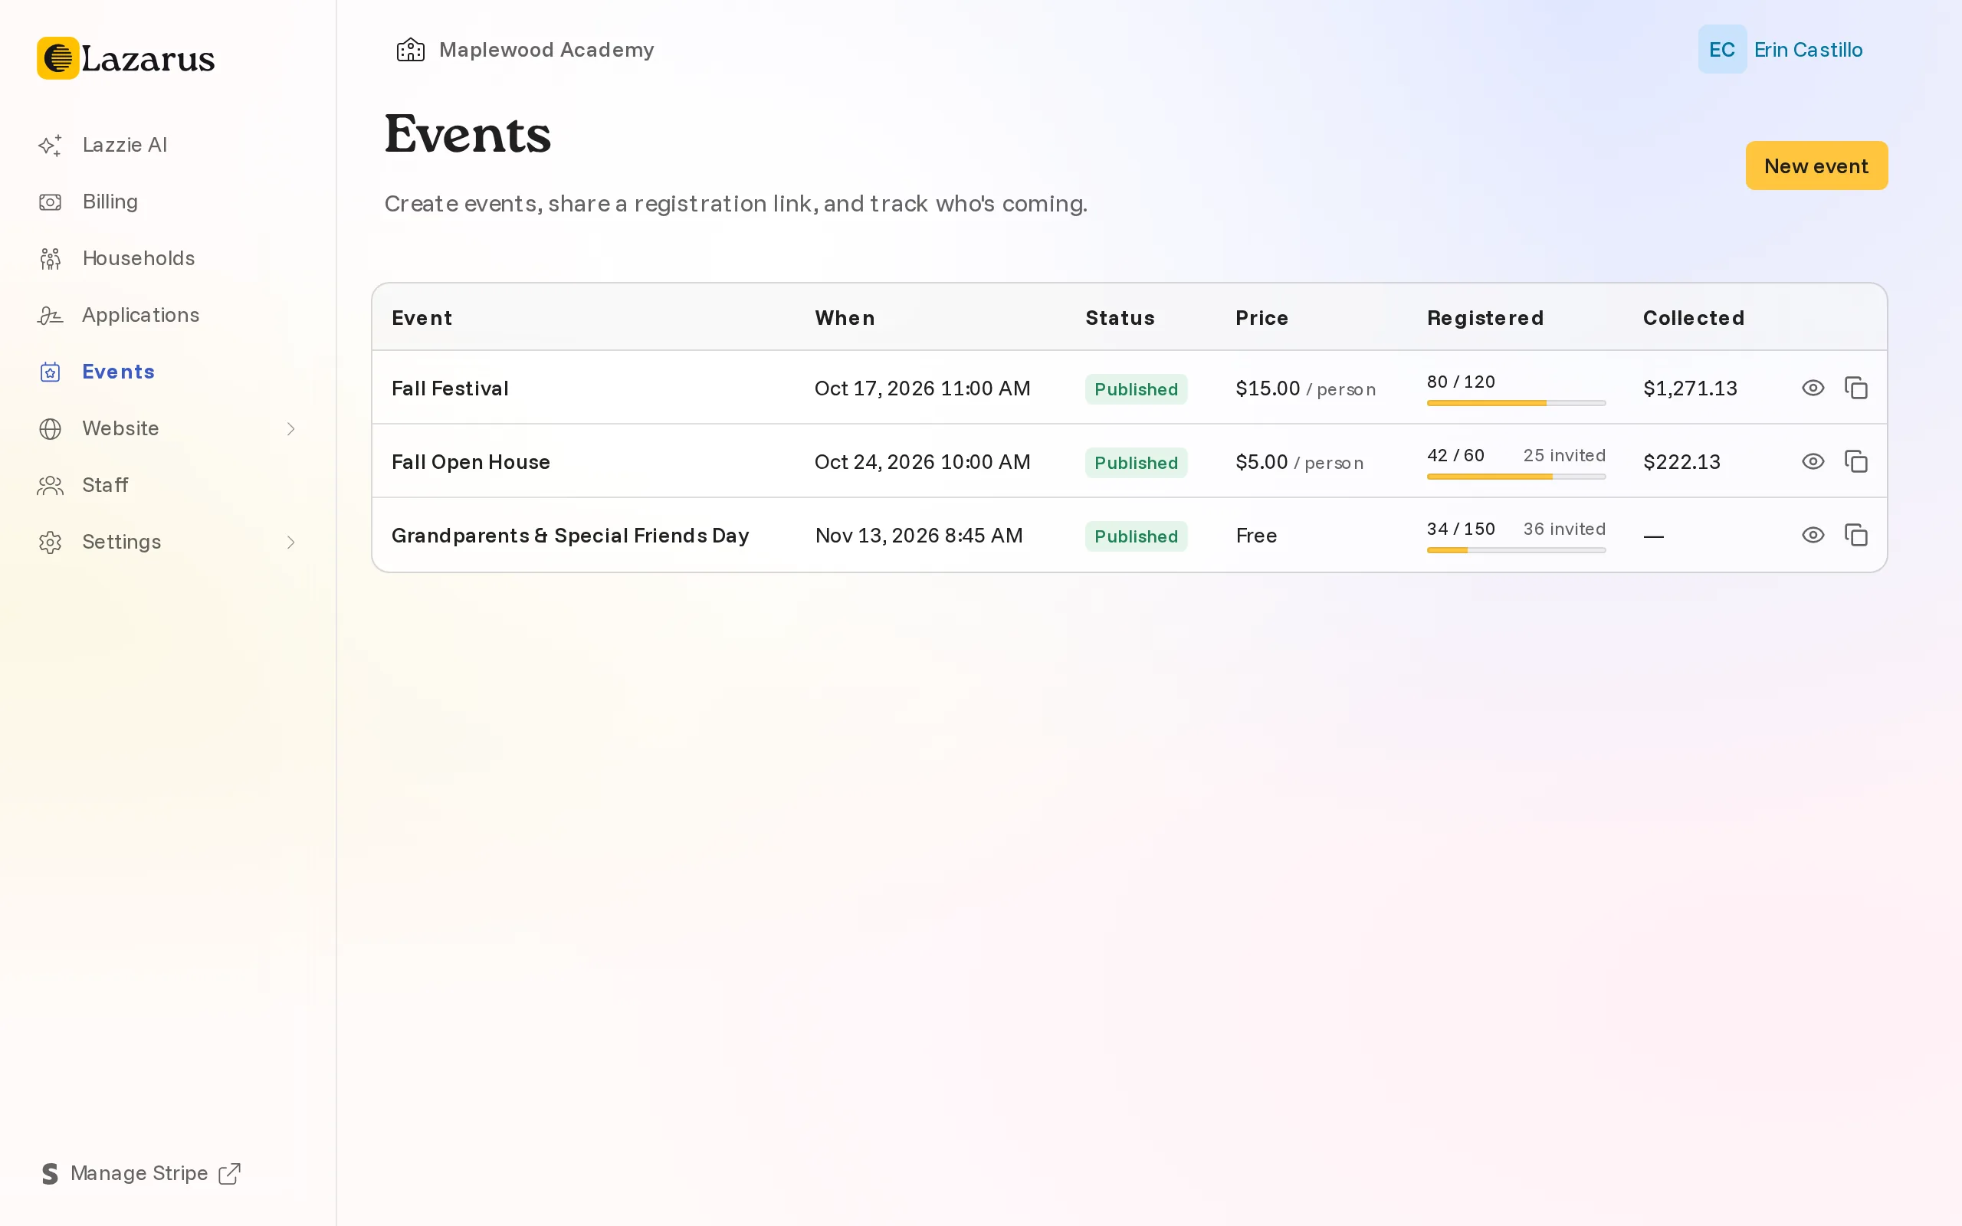Click the Events calendar-star icon
Viewport: 1962px width, 1226px height.
click(51, 372)
